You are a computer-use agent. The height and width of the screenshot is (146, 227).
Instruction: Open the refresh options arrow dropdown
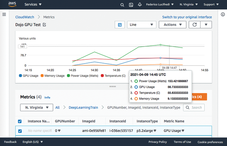click(206, 25)
